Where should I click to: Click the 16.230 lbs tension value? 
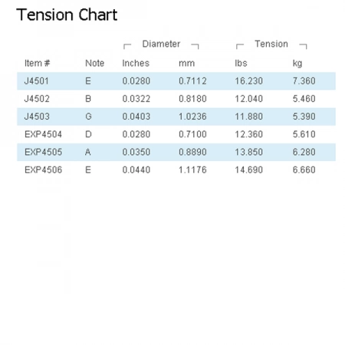click(248, 81)
